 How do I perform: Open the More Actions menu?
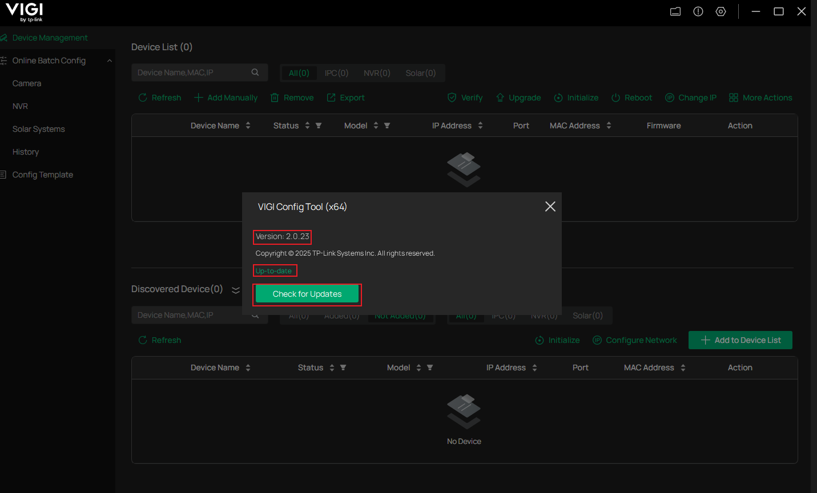[x=760, y=98]
